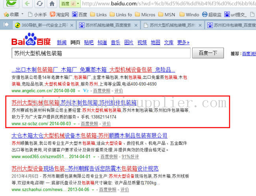Open the MSN bookmark folder
Image resolution: width=256 pixels, height=196 pixels.
tap(167, 15)
